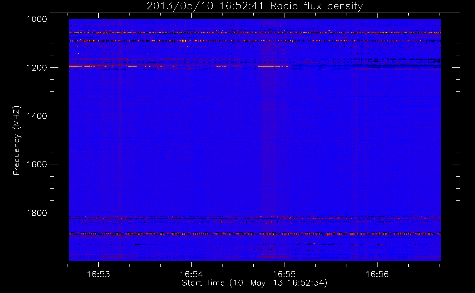Click the 16:54 time tick label

[x=191, y=275]
